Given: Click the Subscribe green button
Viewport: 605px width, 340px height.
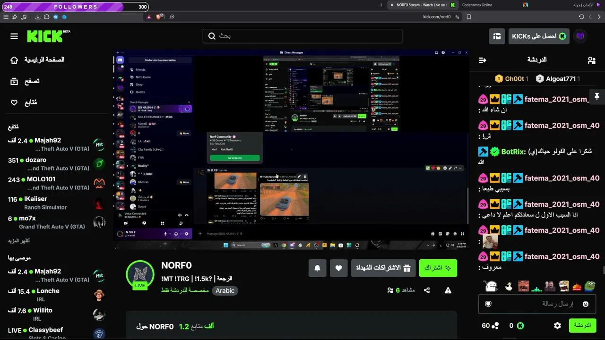Looking at the screenshot, I should click(438, 268).
